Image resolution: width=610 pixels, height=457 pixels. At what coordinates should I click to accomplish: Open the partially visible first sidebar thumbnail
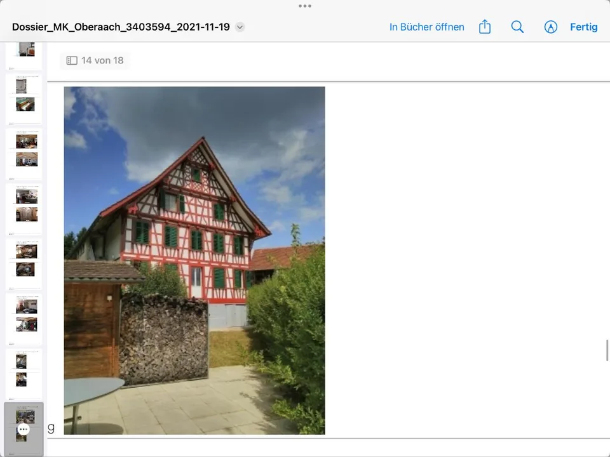point(24,55)
